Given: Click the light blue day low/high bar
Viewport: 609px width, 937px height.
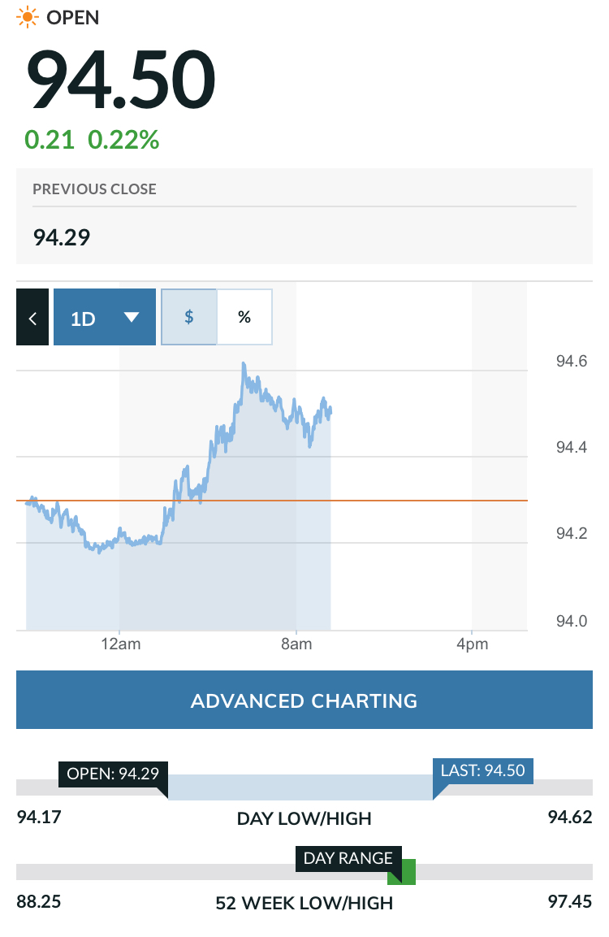Looking at the screenshot, I should click(x=300, y=787).
